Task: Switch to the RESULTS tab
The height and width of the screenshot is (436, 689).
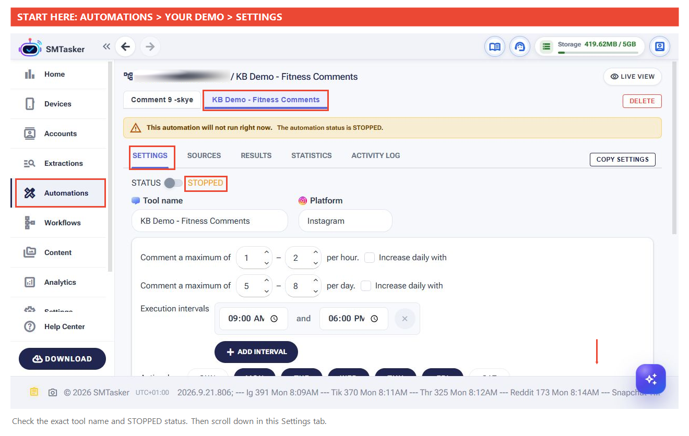Action: click(256, 155)
